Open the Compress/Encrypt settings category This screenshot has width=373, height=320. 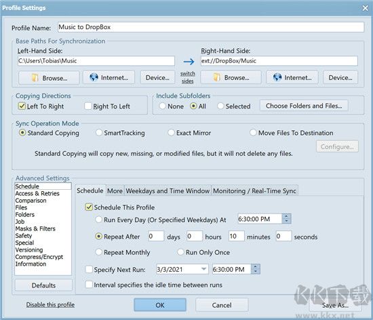39,257
